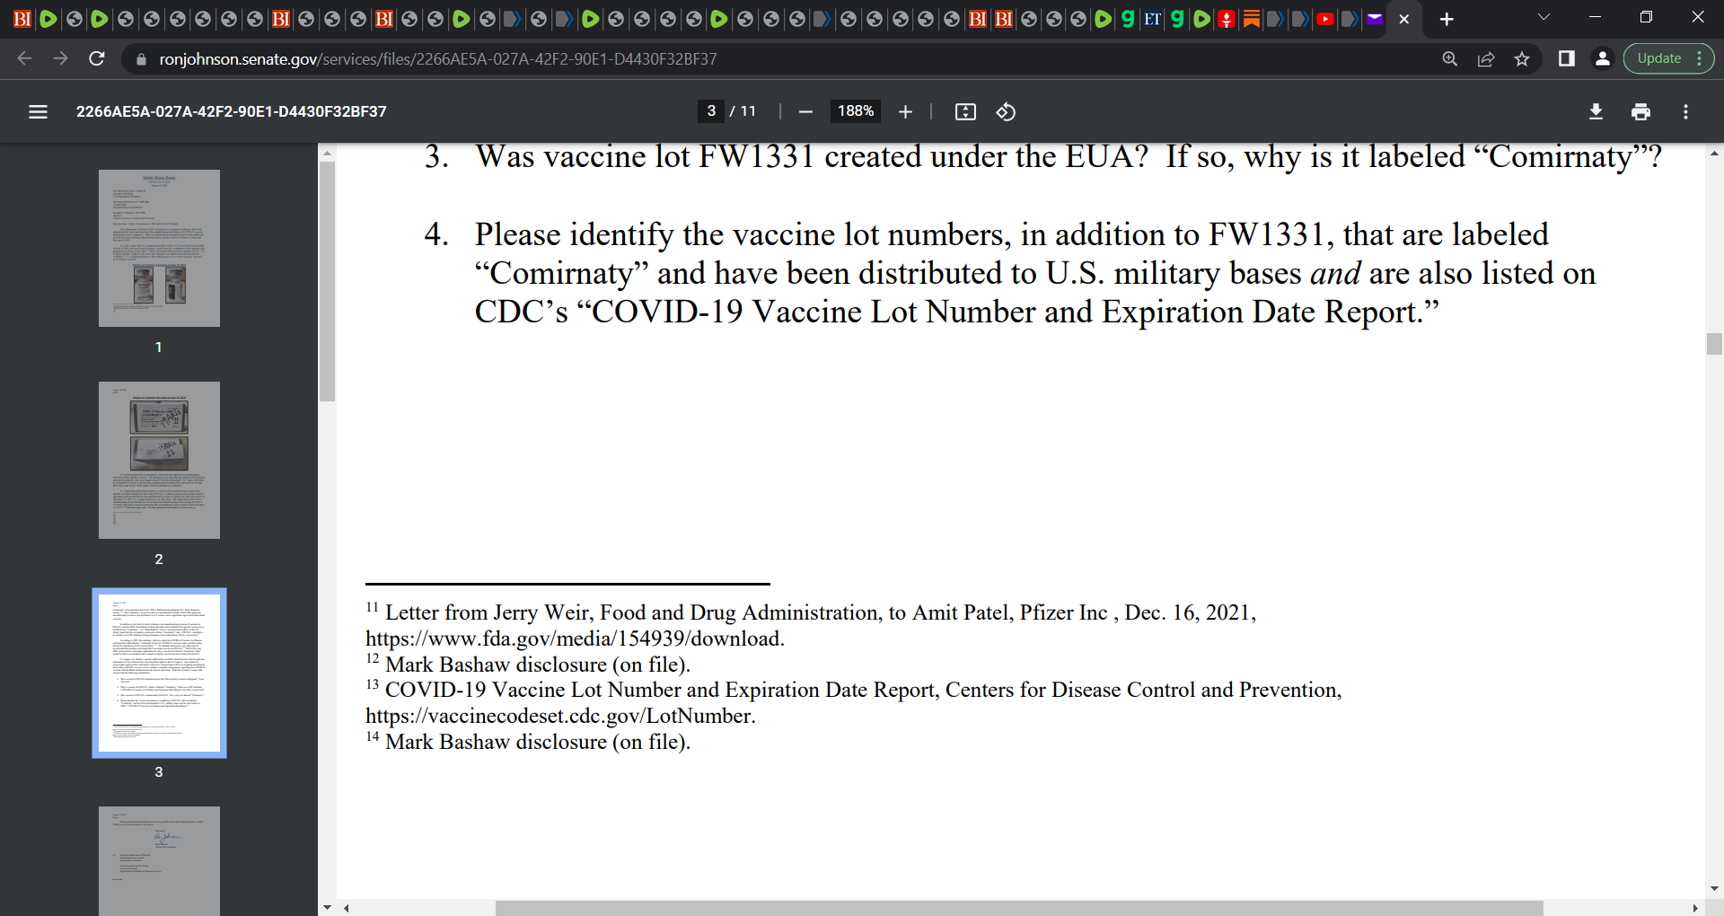The image size is (1724, 916).
Task: Open PDF viewer more actions menu
Action: (x=1685, y=111)
